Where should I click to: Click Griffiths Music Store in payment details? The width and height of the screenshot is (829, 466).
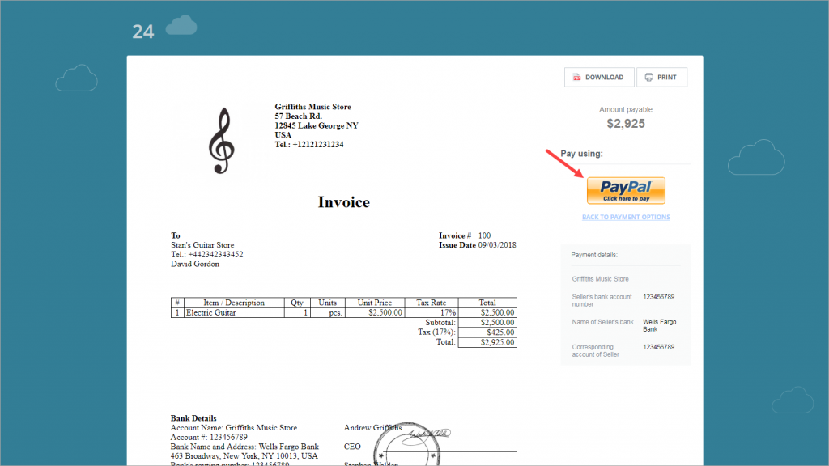click(x=601, y=279)
